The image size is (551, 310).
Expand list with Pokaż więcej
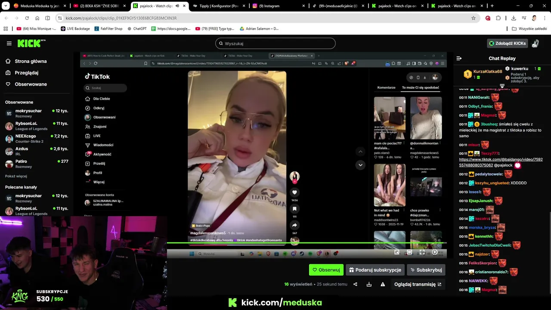pyautogui.click(x=16, y=176)
